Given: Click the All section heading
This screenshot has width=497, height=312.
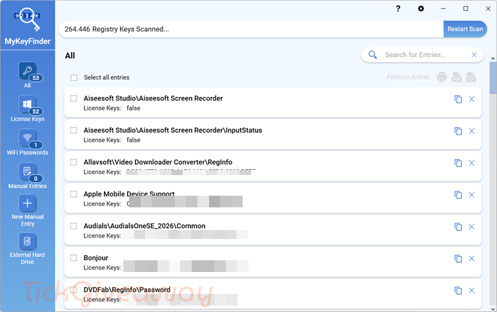Looking at the screenshot, I should [70, 56].
